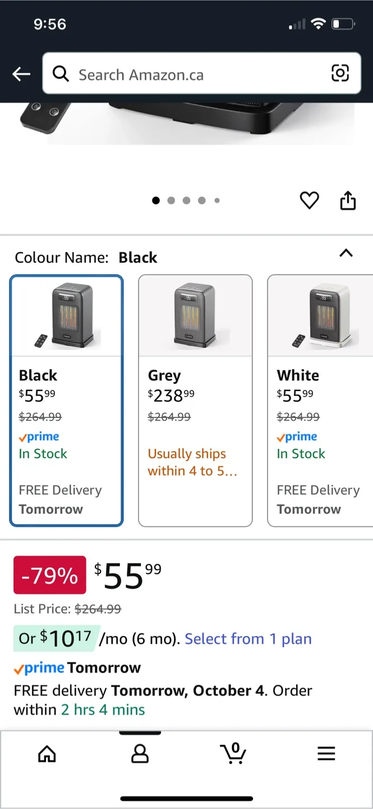373x809 pixels.
Task: Open visual search with the camera icon
Action: coord(341,74)
